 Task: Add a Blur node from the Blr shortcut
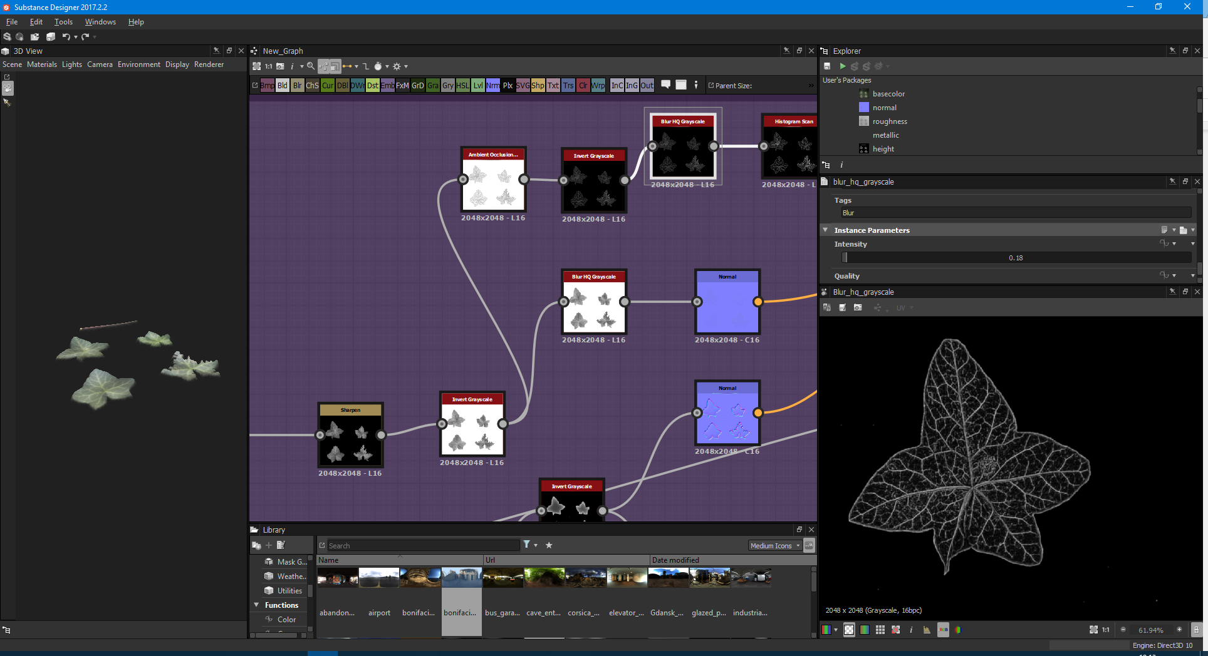pos(297,86)
